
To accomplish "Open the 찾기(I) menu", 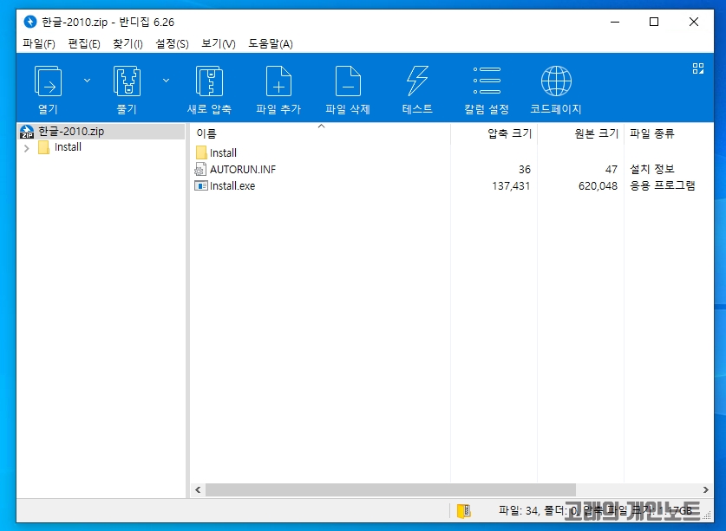I will click(x=128, y=44).
